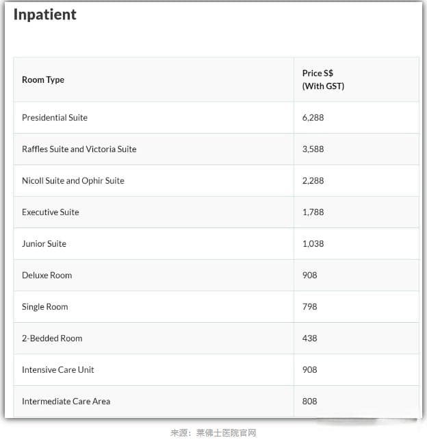The width and height of the screenshot is (427, 442).
Task: Click the Inpatient heading
Action: tap(44, 14)
